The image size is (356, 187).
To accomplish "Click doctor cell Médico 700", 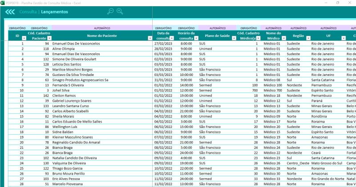I will 273,91.
